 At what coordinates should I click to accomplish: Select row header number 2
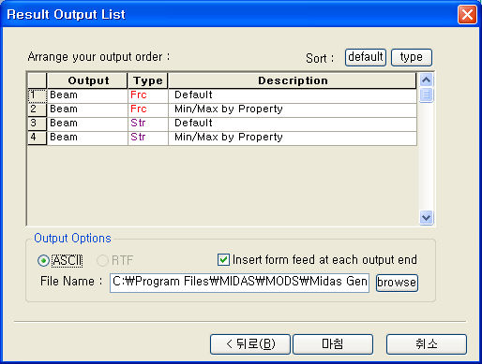[38, 109]
